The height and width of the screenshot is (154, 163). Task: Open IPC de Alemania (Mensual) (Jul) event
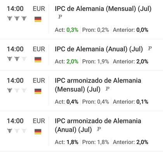(103, 9)
